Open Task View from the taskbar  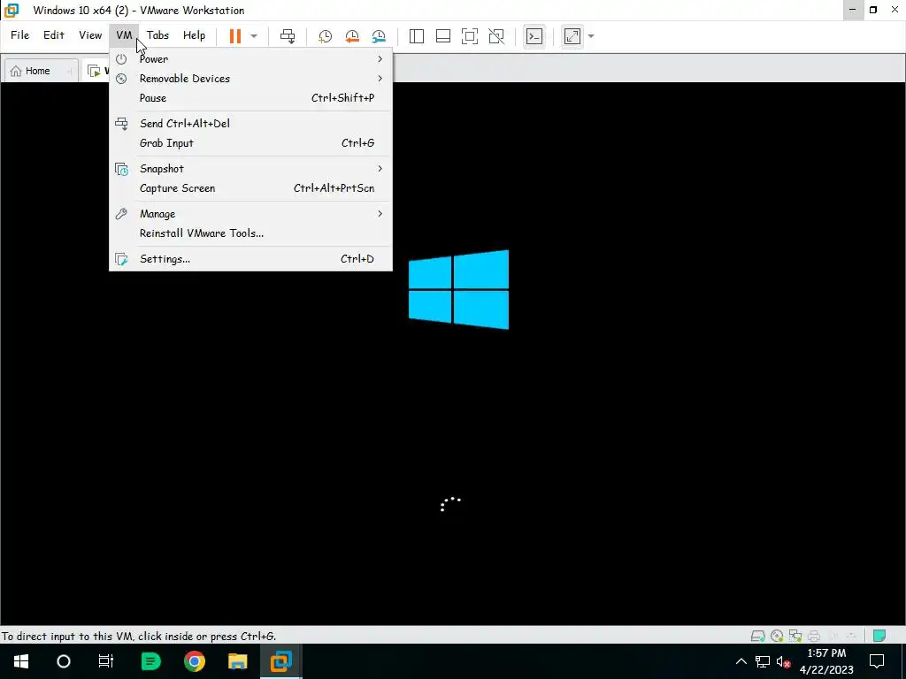point(106,661)
